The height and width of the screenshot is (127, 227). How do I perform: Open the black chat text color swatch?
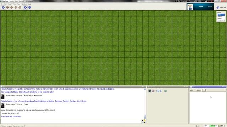pyautogui.click(x=142, y=120)
